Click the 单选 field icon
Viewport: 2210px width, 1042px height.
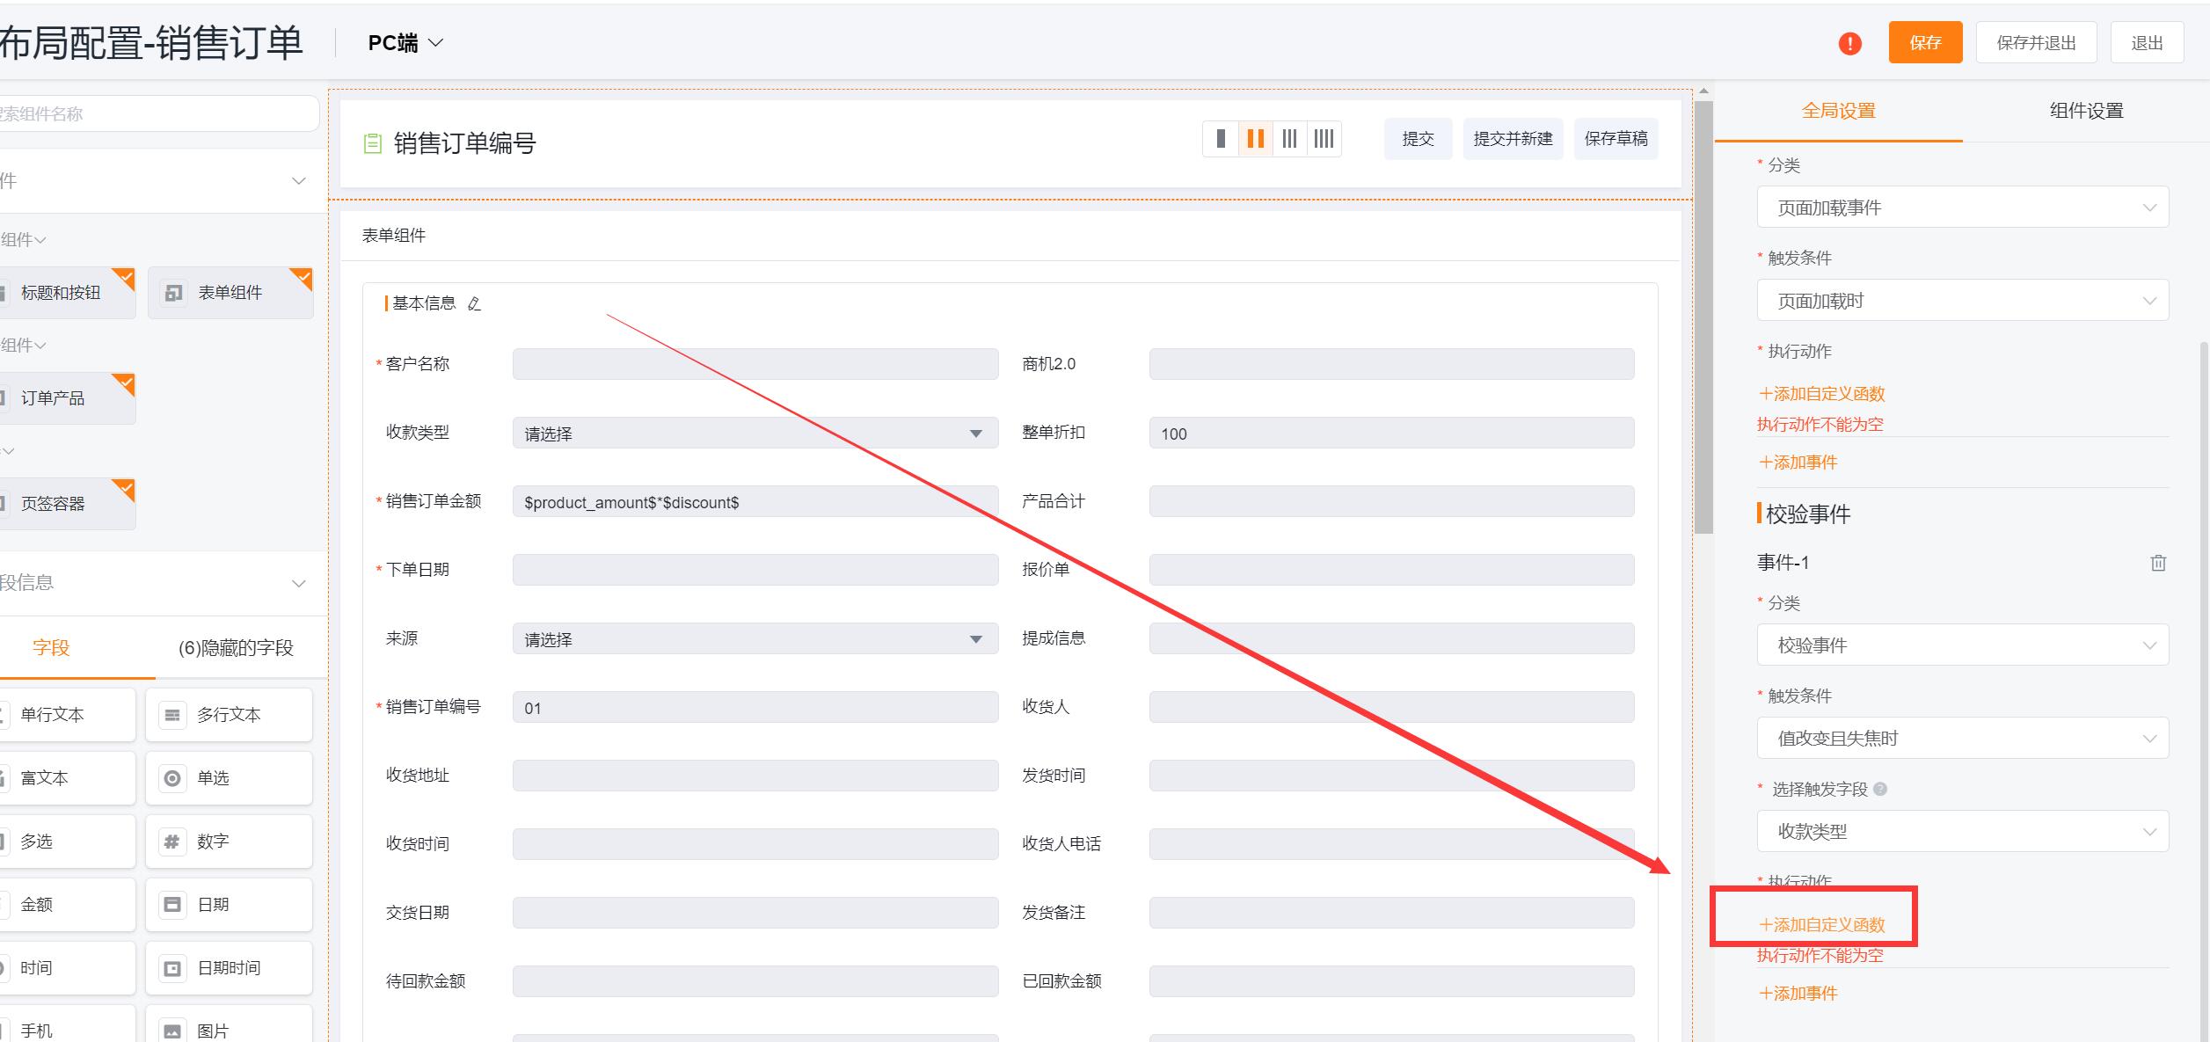[172, 778]
